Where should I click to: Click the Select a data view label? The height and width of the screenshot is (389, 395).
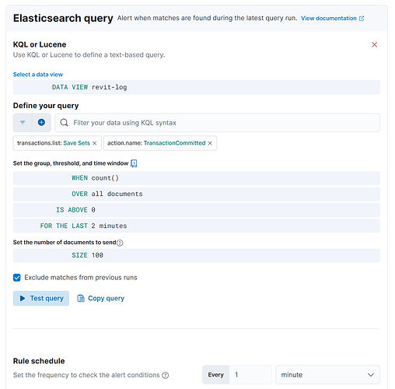(38, 75)
